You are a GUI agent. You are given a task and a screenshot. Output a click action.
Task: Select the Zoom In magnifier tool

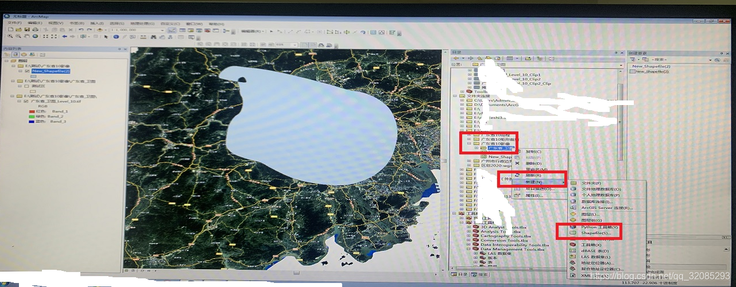pyautogui.click(x=10, y=36)
